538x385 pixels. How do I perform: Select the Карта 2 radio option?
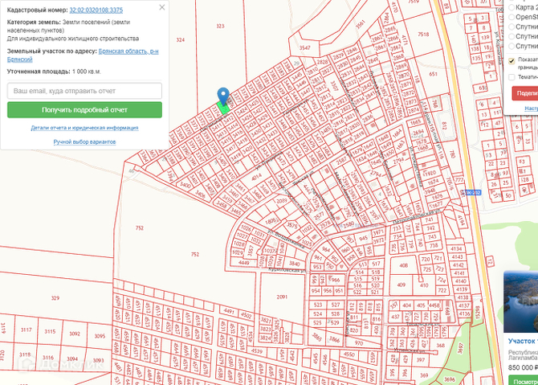tap(512, 7)
